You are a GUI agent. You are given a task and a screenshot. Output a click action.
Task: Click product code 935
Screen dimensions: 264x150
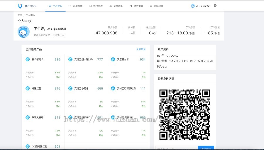click(x=57, y=59)
